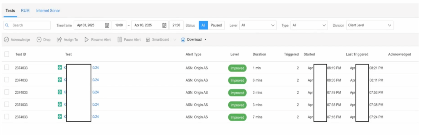Click the Drop minus-circle icon
Screen dimensions: 423x135
click(x=39, y=40)
